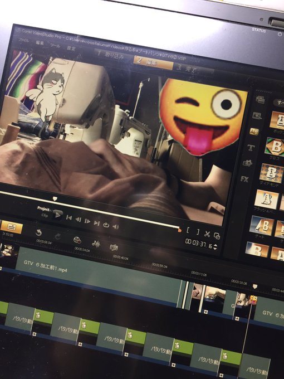
Task: Select the フラッシュバック transition thumbnail
Action: coord(267,200)
